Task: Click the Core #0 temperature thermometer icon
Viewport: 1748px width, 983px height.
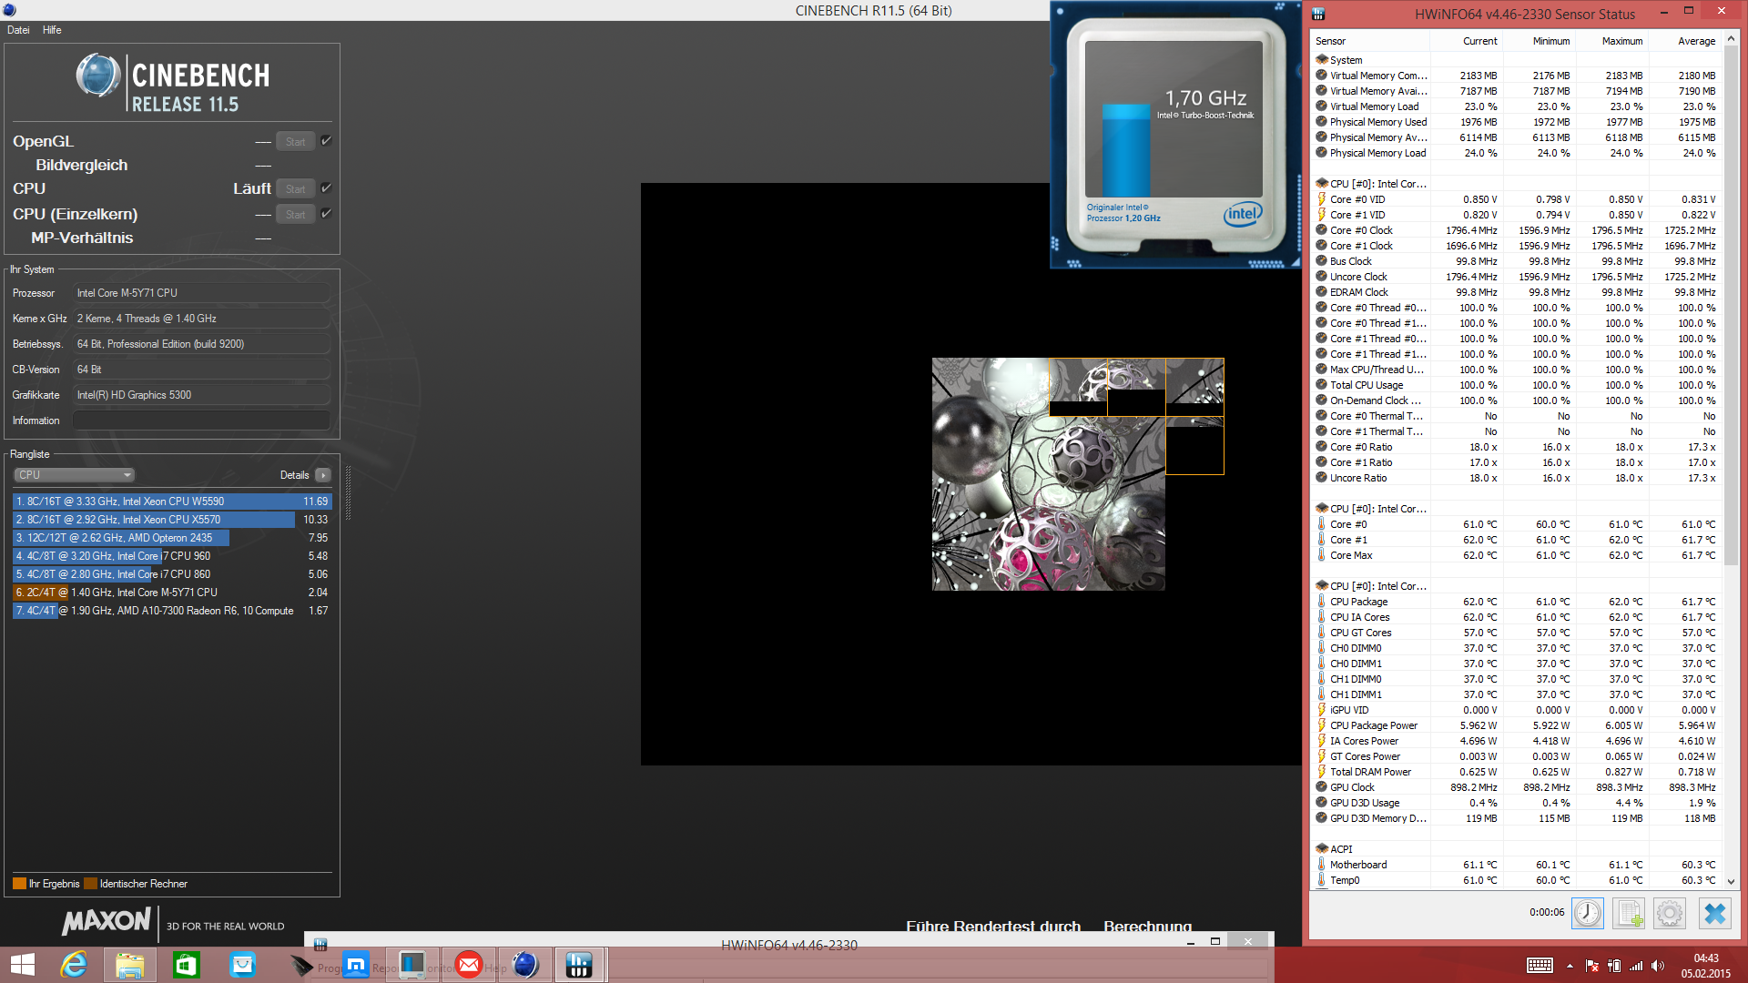Action: (x=1322, y=524)
